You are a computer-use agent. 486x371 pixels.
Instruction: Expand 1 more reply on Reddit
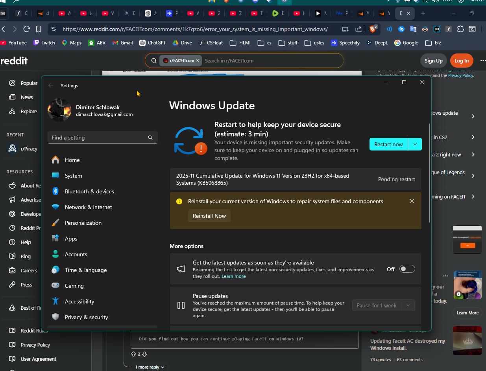150,367
